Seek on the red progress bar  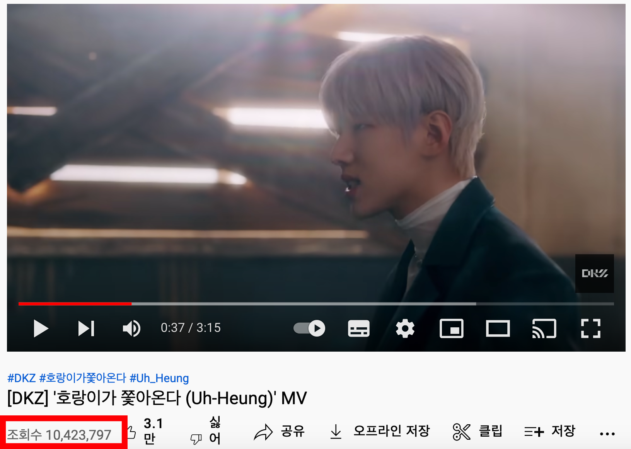pyautogui.click(x=75, y=304)
